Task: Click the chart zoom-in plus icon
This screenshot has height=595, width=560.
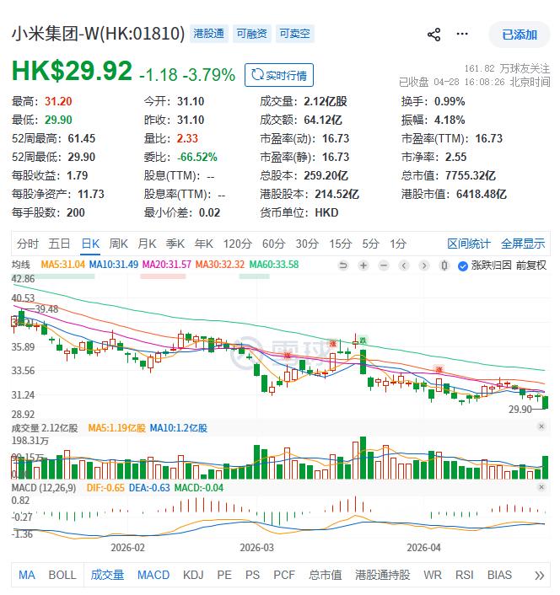Action: tap(363, 265)
